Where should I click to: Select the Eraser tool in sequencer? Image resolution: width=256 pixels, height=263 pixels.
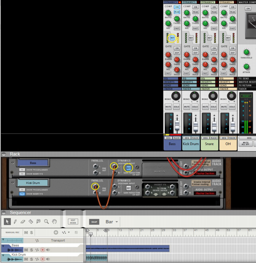pos(23,221)
